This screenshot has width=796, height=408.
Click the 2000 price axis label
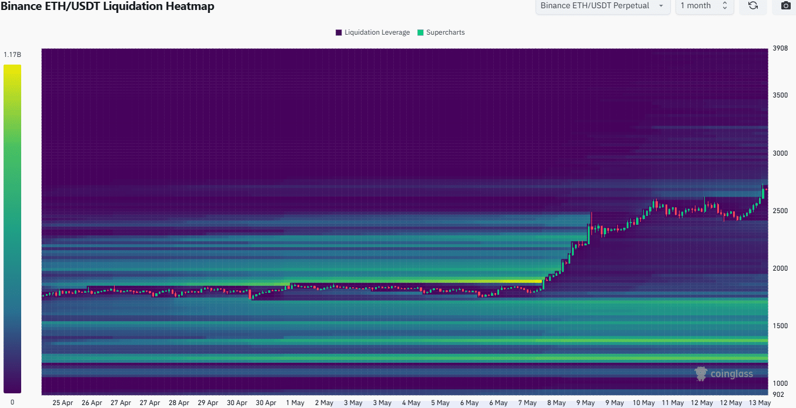pos(781,268)
